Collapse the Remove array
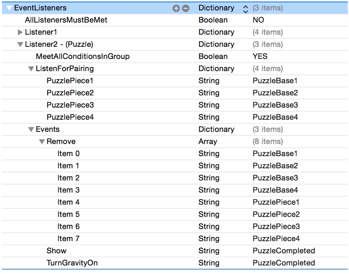 pos(42,142)
